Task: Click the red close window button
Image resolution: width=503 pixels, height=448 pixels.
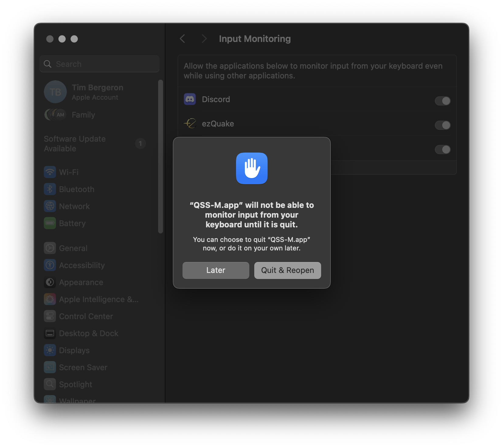Action: pos(50,39)
